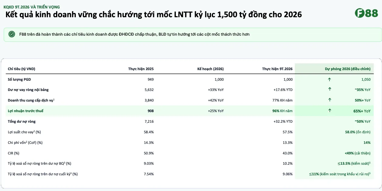Click the 'Số lượng PGD' row label
Screen dimensions: 382x191
coord(19,79)
